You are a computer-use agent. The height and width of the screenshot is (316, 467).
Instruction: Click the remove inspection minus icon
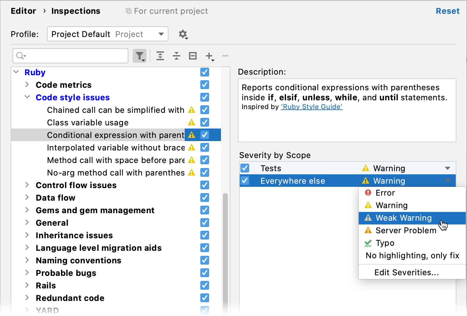click(225, 56)
